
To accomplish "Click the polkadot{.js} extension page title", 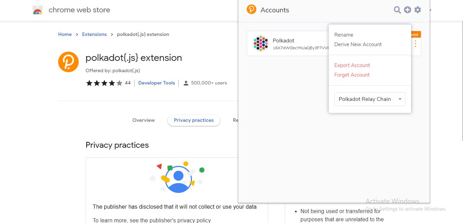I will coord(134,58).
